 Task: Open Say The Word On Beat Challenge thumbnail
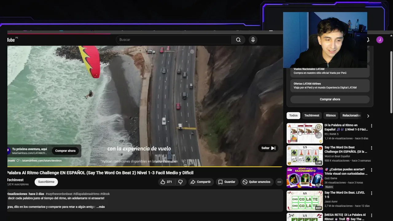coord(305,155)
